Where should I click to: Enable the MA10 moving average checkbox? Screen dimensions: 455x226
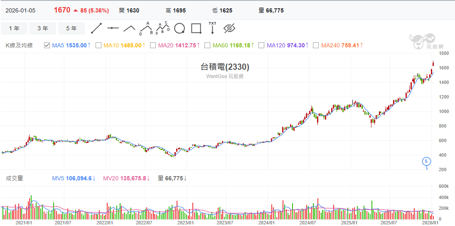pos(98,45)
